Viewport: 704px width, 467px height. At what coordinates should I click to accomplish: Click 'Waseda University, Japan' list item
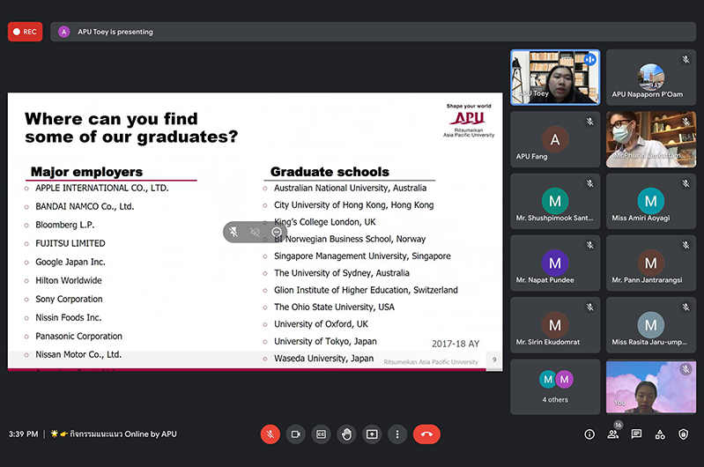click(323, 359)
